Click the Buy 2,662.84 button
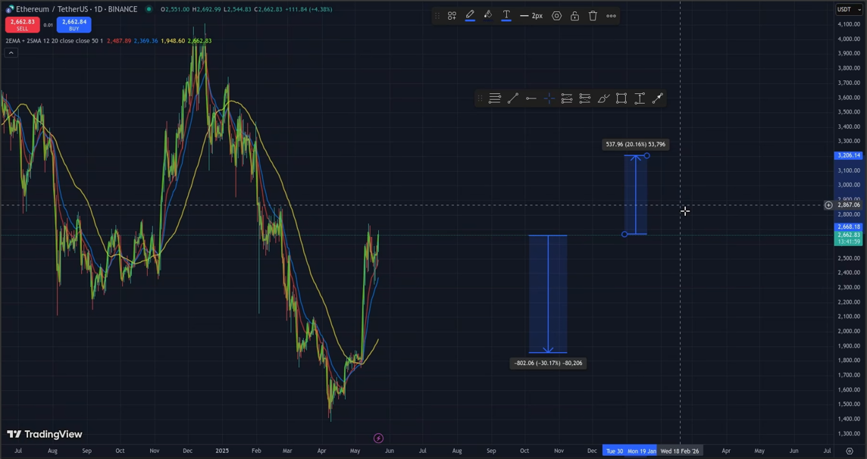867x459 pixels. click(74, 23)
